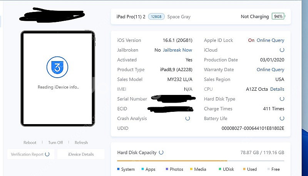Click the product type iPad8,9 (A2228)
The width and height of the screenshot is (308, 176).
176,70
